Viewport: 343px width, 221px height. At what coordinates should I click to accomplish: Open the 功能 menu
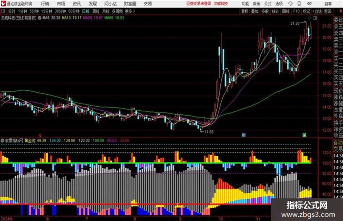coord(245,4)
